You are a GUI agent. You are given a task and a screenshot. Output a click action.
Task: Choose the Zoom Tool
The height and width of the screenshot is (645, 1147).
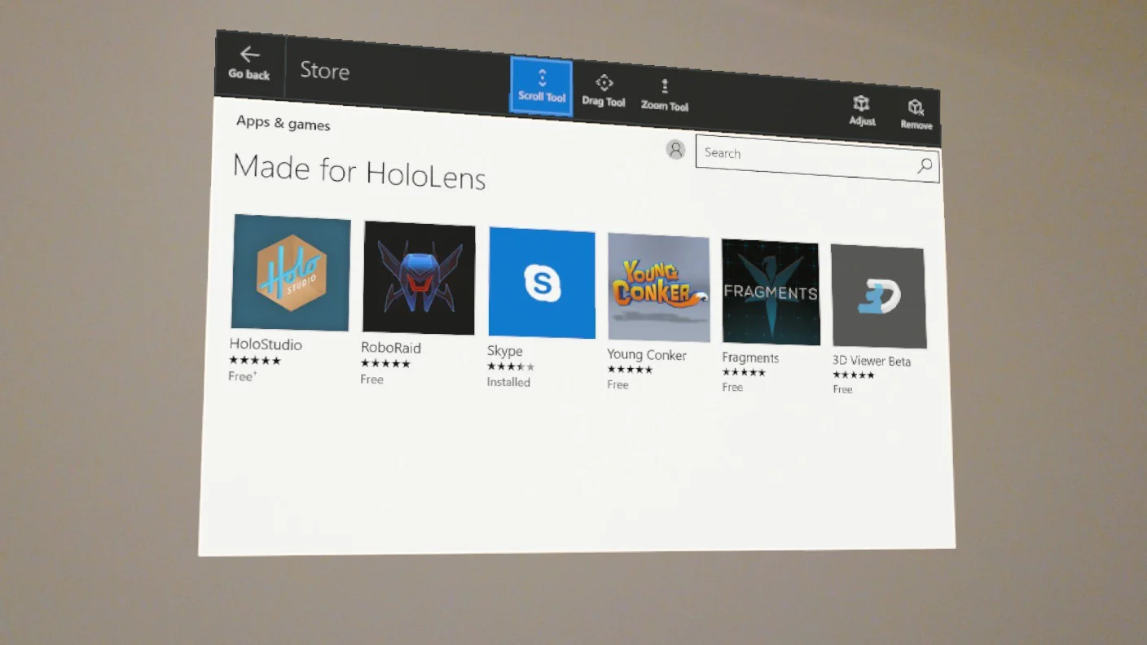tap(665, 95)
